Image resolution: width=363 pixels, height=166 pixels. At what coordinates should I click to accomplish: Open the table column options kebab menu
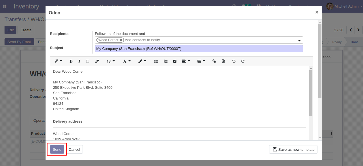331,134
